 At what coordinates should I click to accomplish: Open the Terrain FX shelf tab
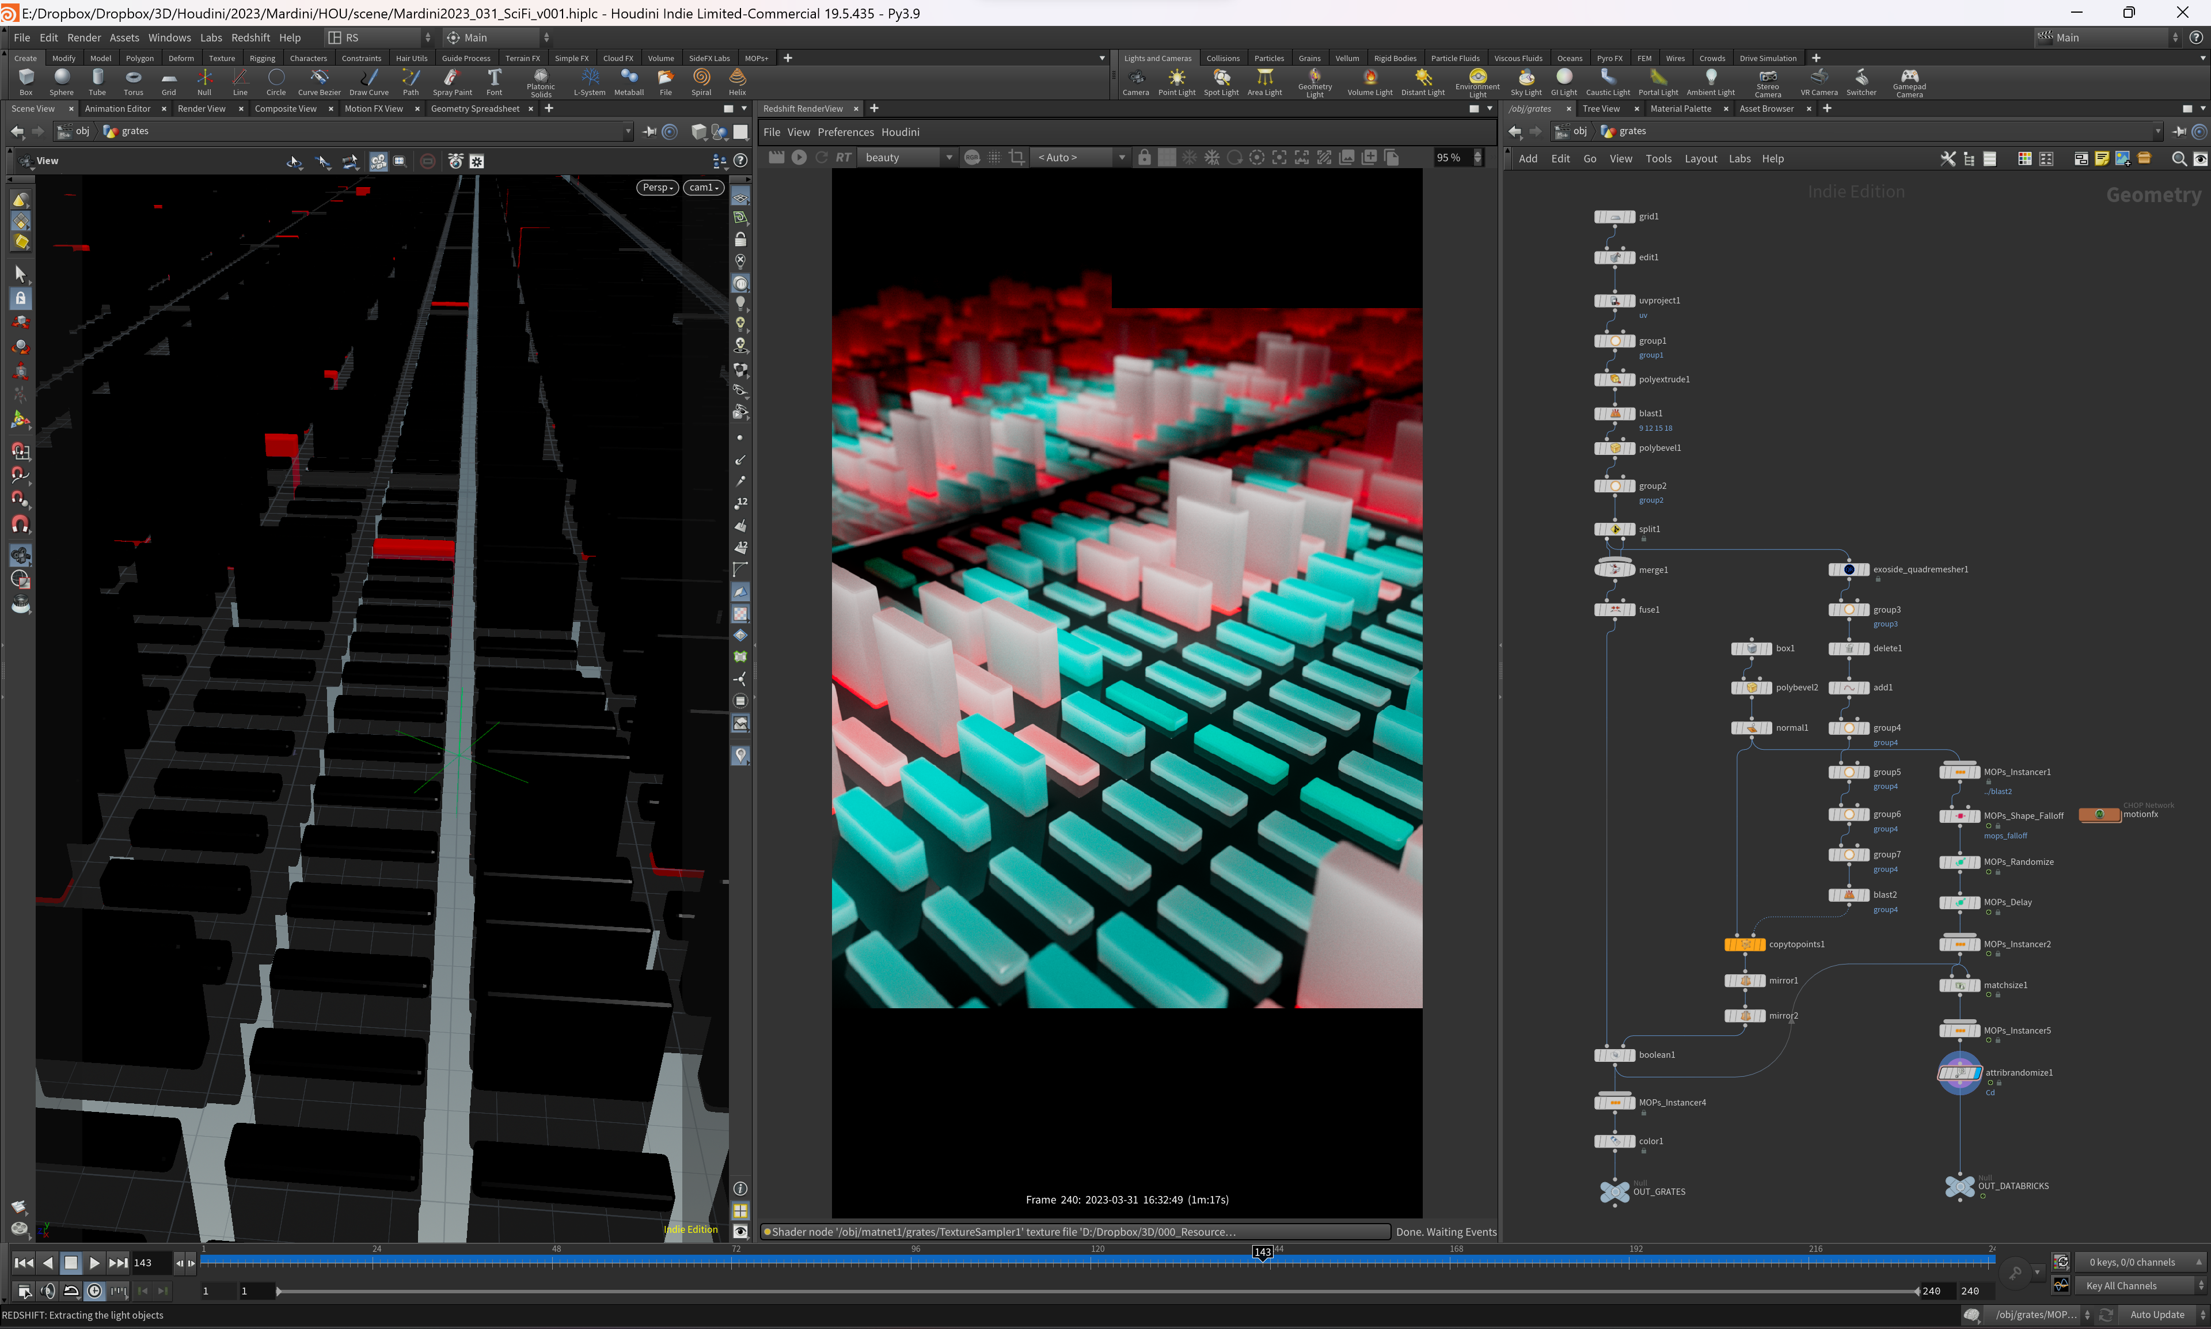pyautogui.click(x=522, y=58)
